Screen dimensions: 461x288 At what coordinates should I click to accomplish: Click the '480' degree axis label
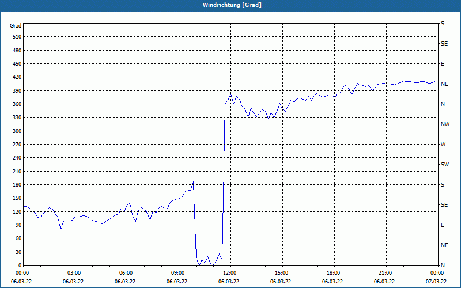pyautogui.click(x=17, y=51)
